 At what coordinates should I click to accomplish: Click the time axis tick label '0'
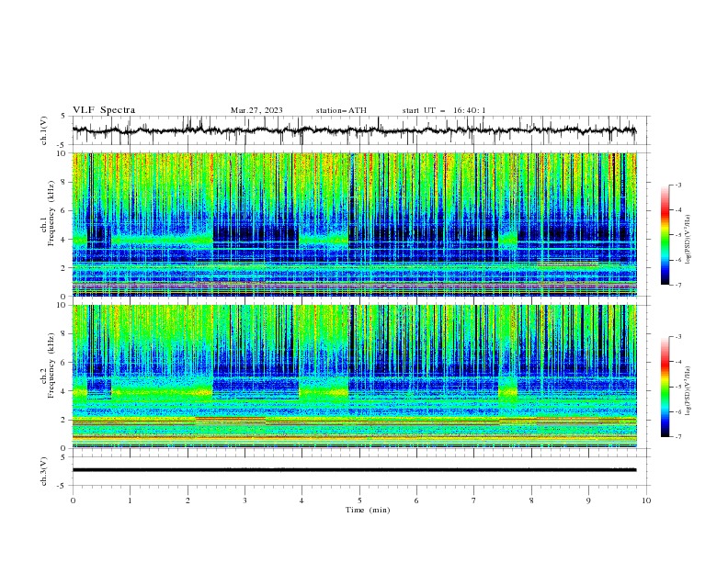[x=73, y=500]
